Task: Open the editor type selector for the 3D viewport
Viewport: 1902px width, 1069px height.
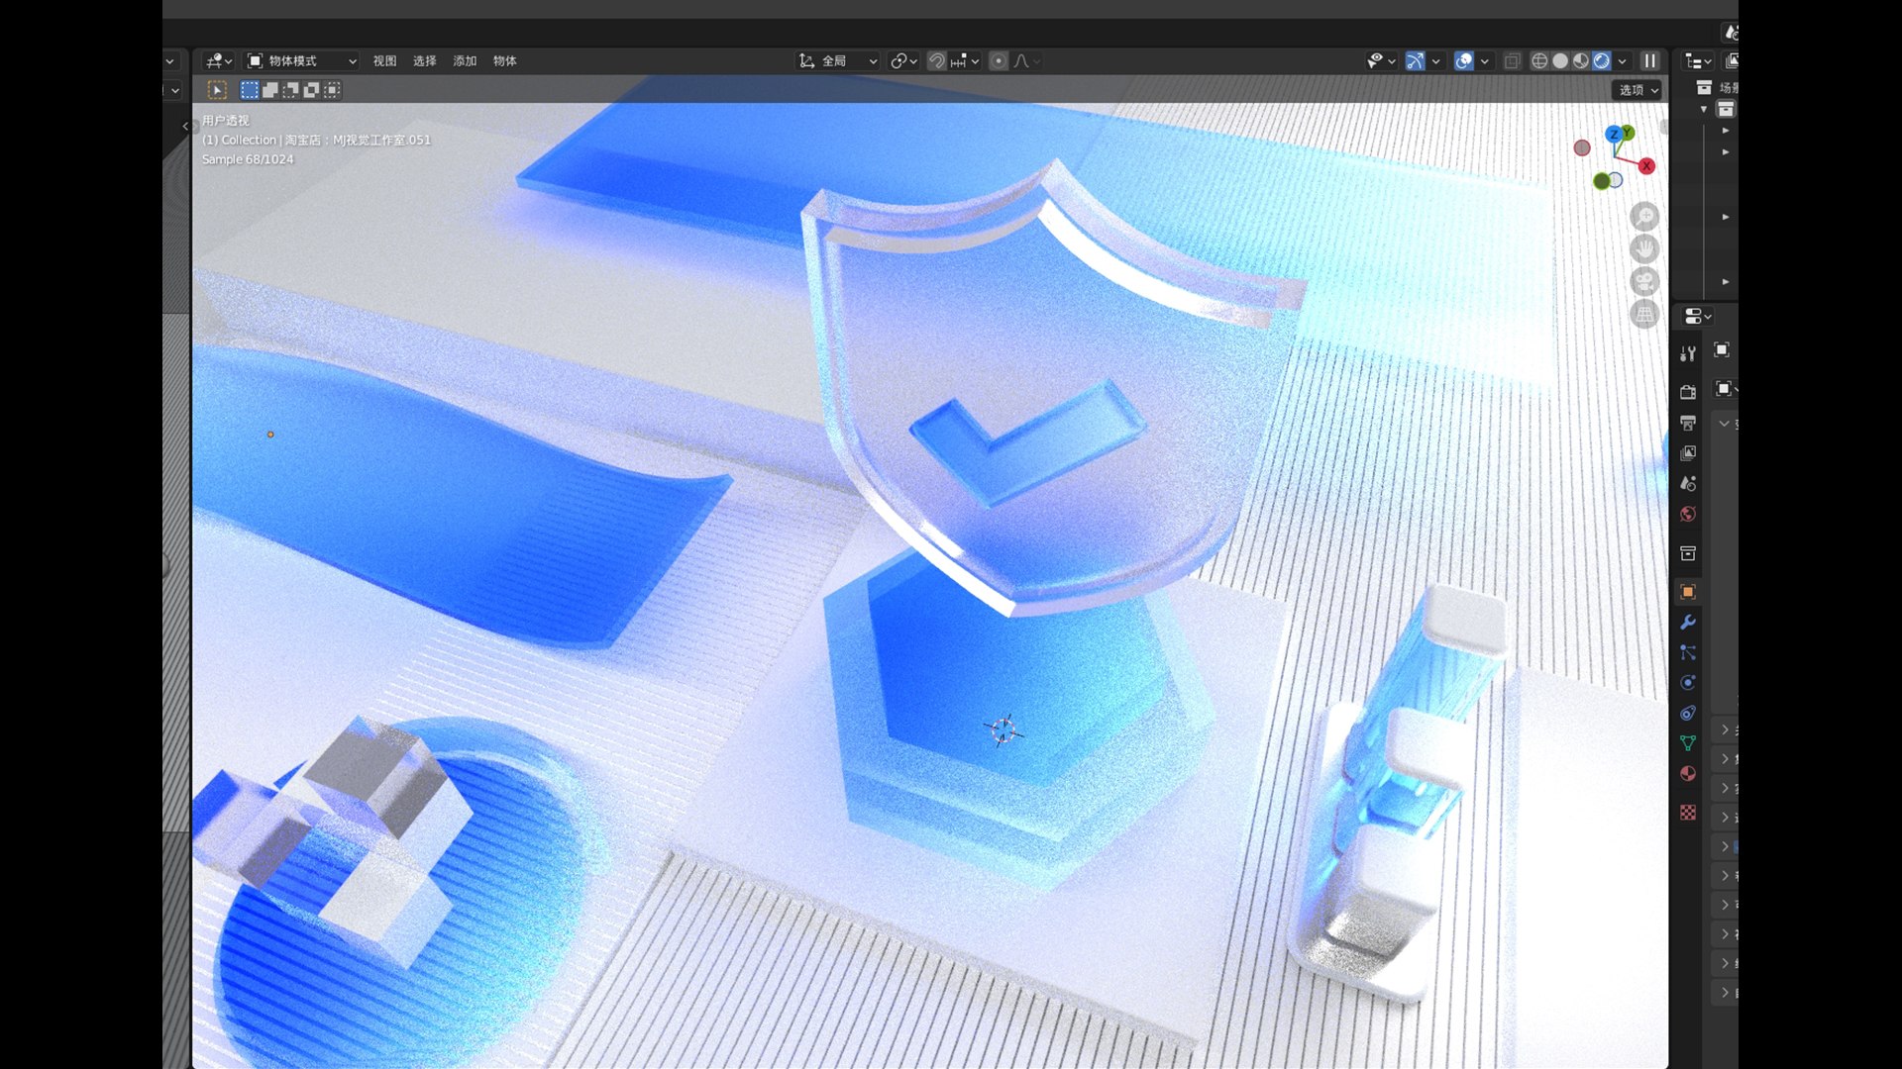Action: click(x=218, y=61)
